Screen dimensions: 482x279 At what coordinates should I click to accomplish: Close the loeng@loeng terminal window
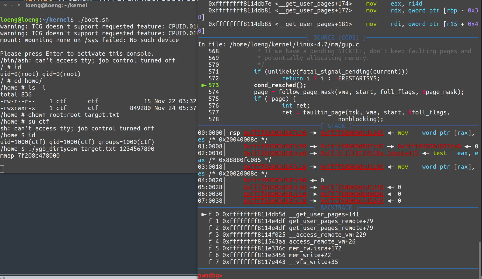click(x=5, y=5)
